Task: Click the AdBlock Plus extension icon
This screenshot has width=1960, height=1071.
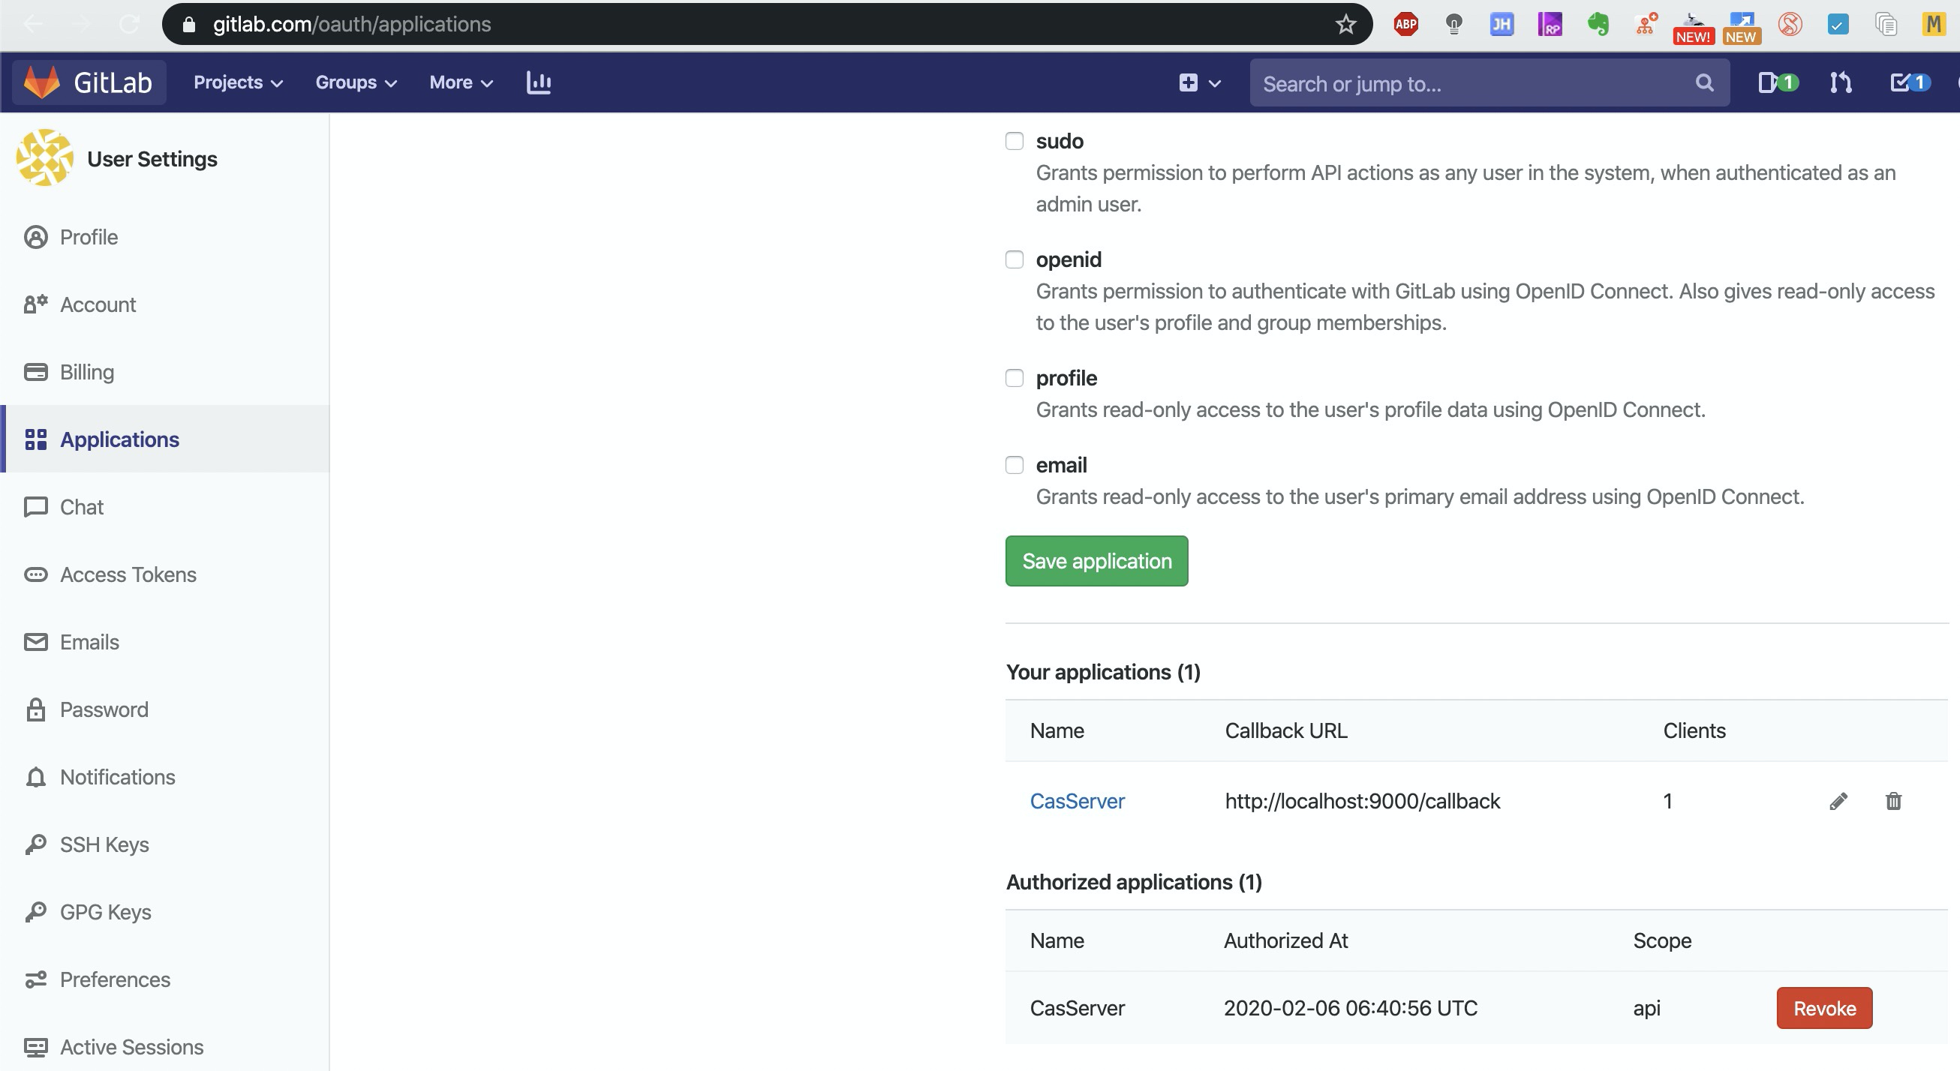Action: (1405, 24)
